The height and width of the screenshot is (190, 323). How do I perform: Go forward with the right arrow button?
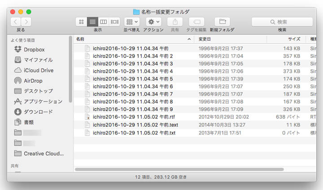(26, 22)
